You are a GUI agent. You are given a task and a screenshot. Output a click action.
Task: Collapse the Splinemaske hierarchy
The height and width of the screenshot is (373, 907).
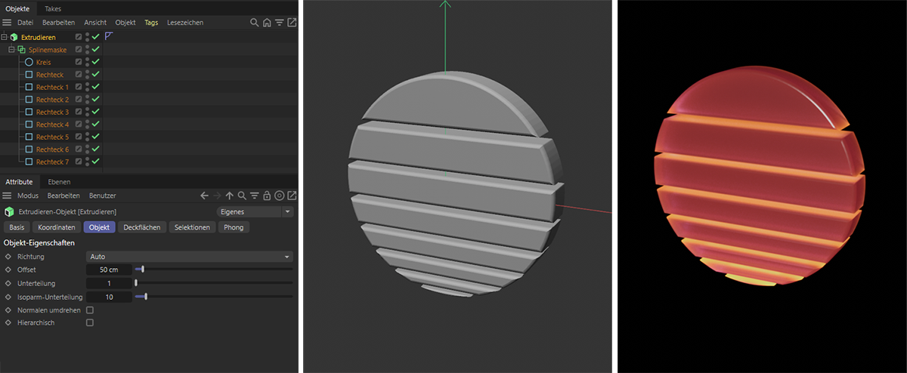(11, 50)
